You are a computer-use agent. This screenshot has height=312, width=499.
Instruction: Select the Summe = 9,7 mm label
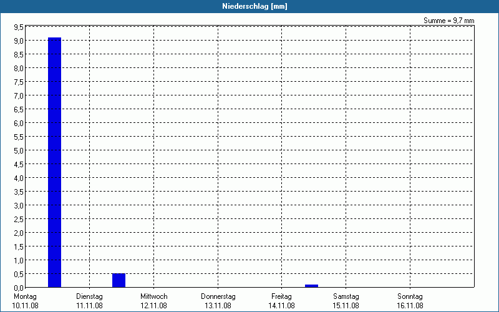pyautogui.click(x=448, y=21)
